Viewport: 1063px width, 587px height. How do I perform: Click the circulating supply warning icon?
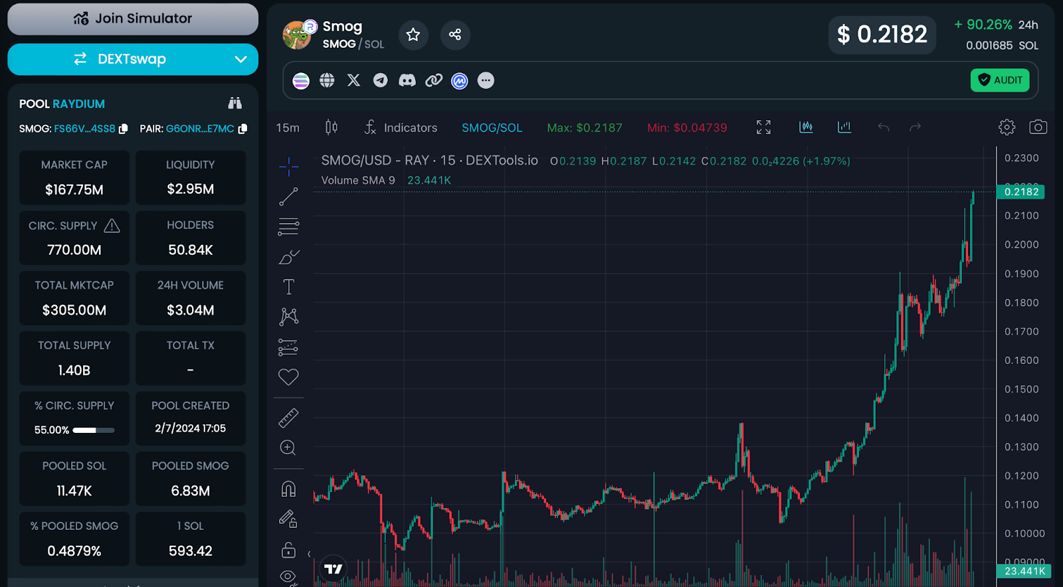[x=112, y=226]
